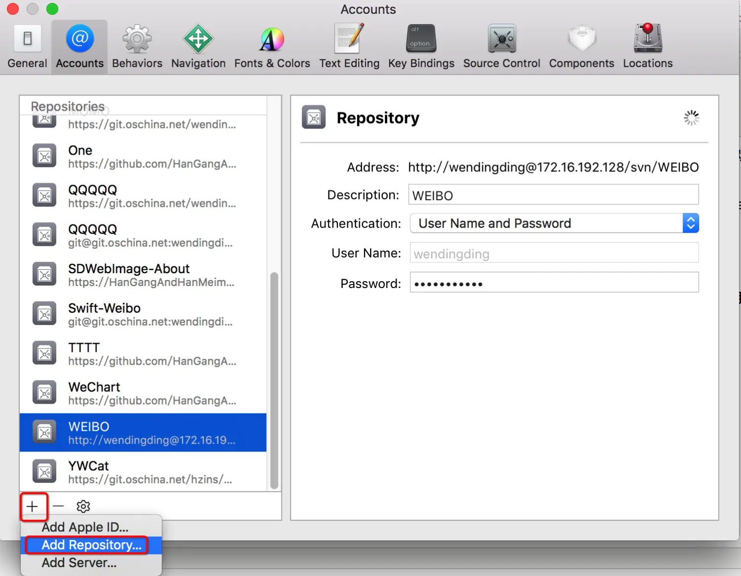This screenshot has height=576, width=741.
Task: Click the Repository header icon in detail pane
Action: [314, 117]
